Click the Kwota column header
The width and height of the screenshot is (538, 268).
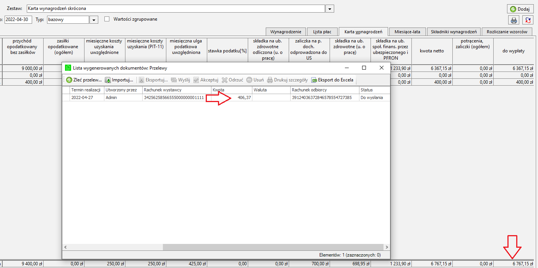[x=231, y=90]
